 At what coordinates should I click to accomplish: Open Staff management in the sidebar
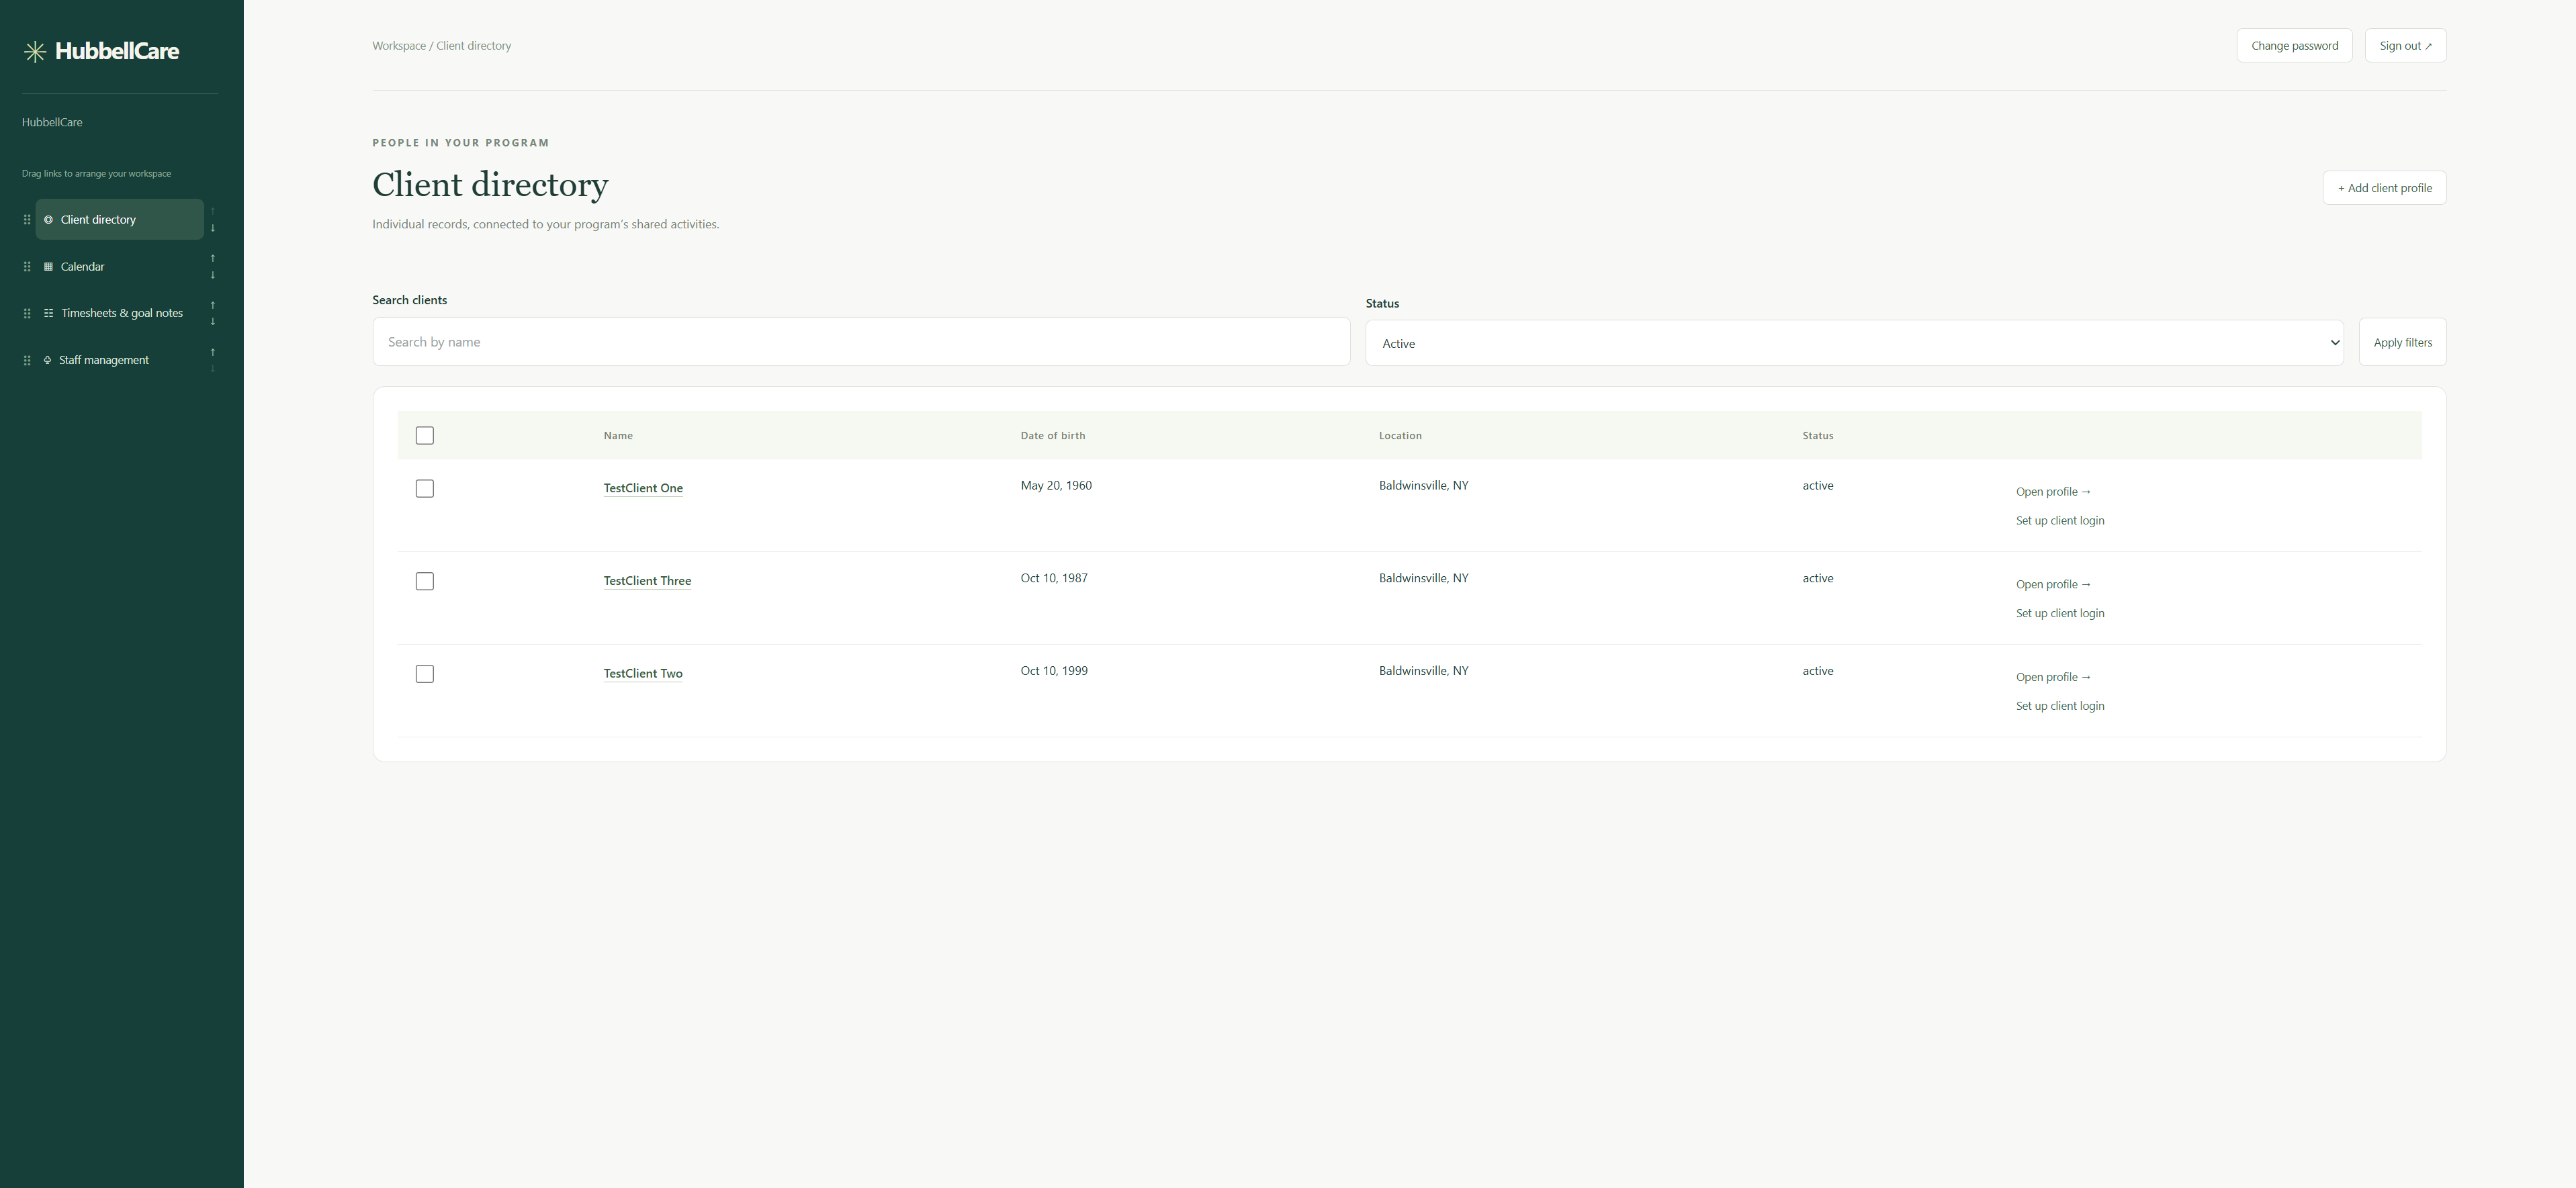[x=120, y=360]
